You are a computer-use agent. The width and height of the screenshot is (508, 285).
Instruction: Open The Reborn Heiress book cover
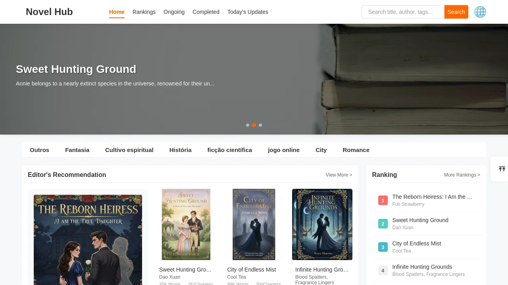click(88, 239)
